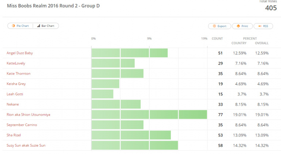The height and width of the screenshot is (154, 281).
Task: Click the Sha Rizel vote bar
Action: [x=131, y=135]
